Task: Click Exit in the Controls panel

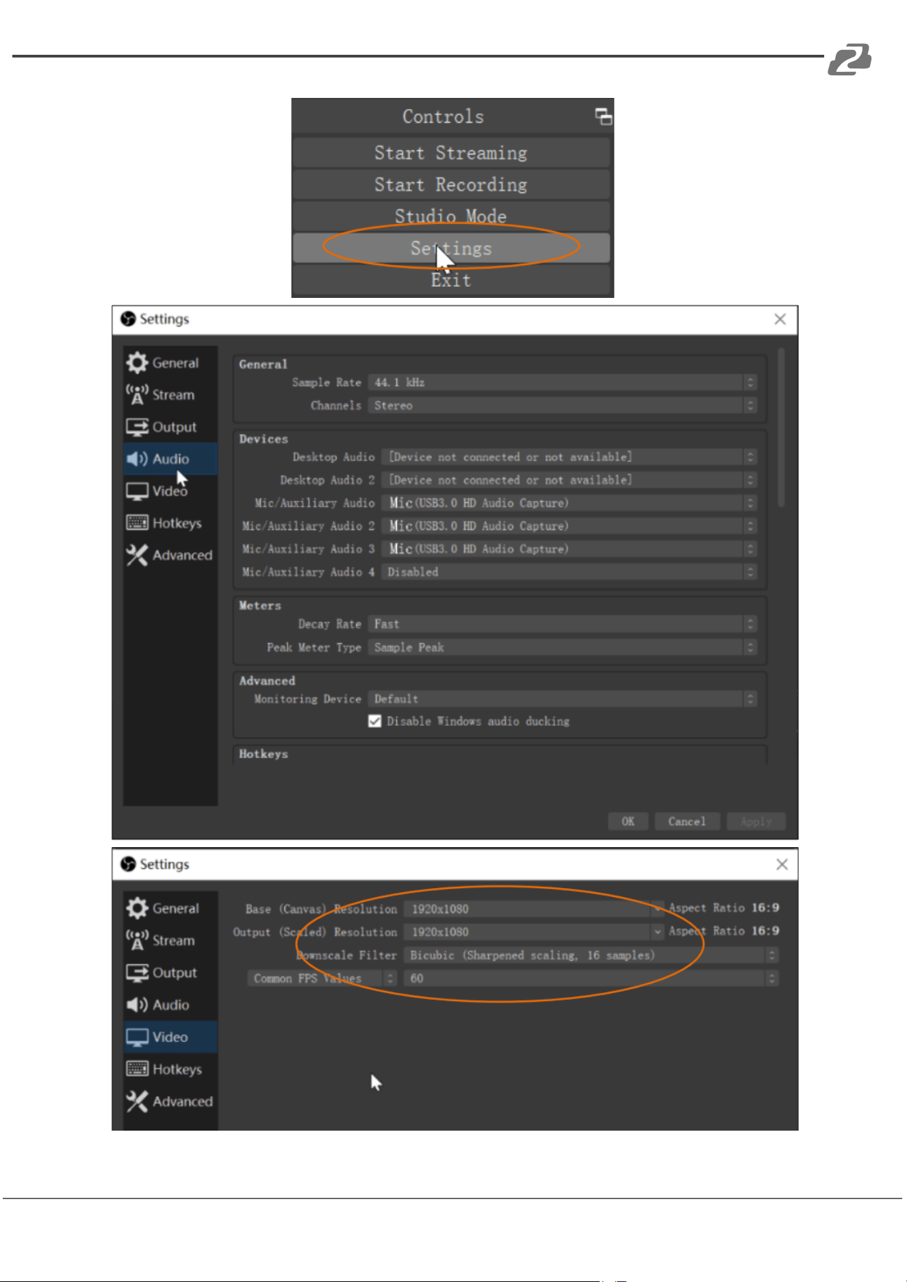Action: tap(451, 279)
